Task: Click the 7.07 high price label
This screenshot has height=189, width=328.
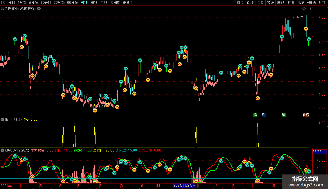Action: 296,17
